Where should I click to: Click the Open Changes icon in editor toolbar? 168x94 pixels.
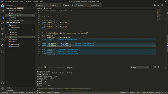click(155, 5)
